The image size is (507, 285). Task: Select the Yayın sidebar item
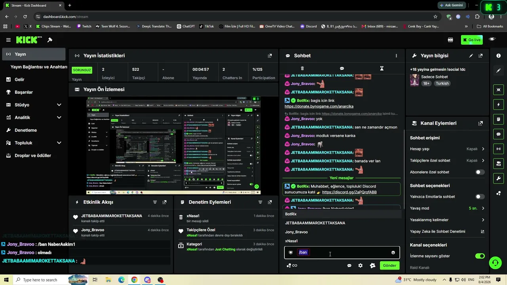(34, 54)
